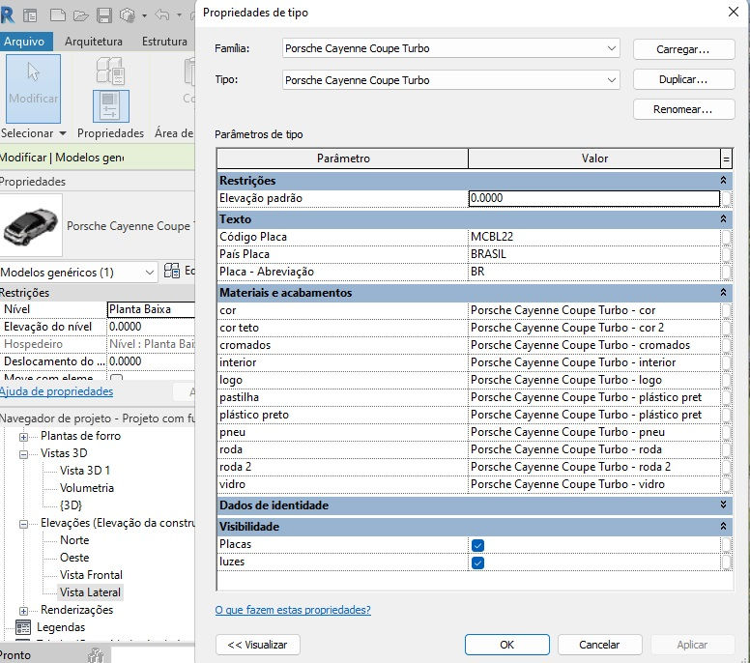Open the sync tool dropdown arrow
The image size is (750, 663).
[144, 15]
